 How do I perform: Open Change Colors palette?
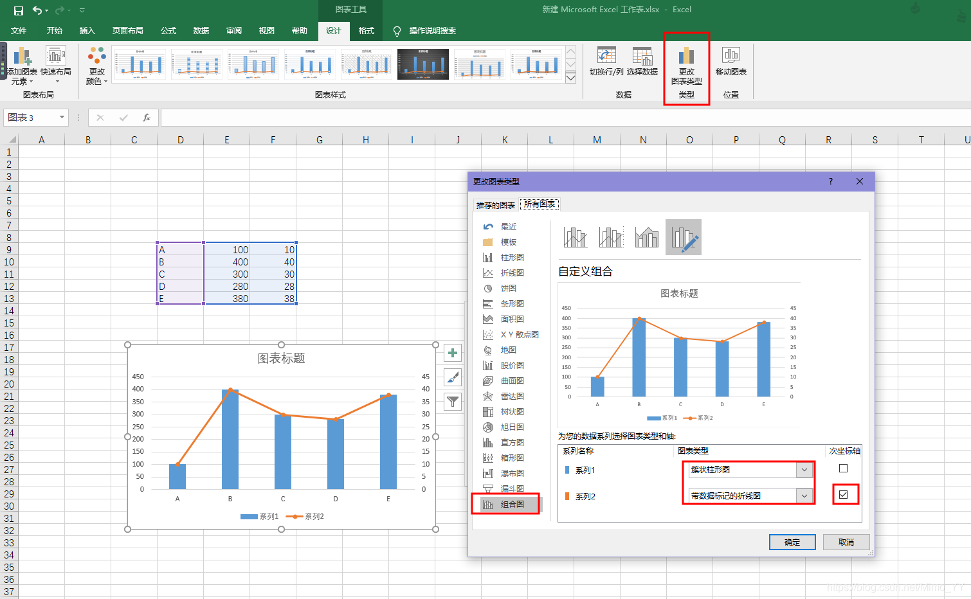pos(97,65)
